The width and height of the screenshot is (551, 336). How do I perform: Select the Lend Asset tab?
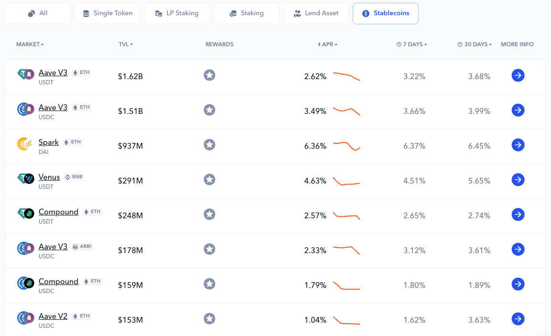316,13
